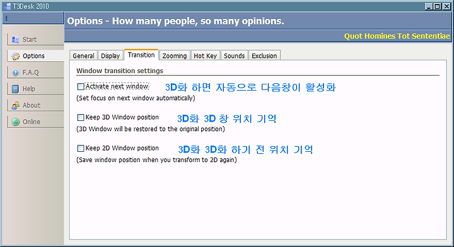454x247 pixels.
Task: Open the Help section label
Action: (x=28, y=89)
